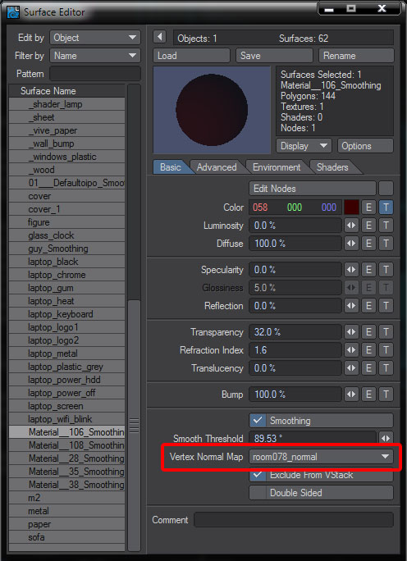Click the Transparency texture T button
407x561 pixels.
click(386, 332)
